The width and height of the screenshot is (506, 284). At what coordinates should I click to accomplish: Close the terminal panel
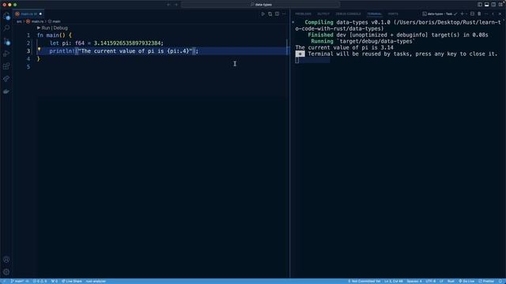[500, 14]
